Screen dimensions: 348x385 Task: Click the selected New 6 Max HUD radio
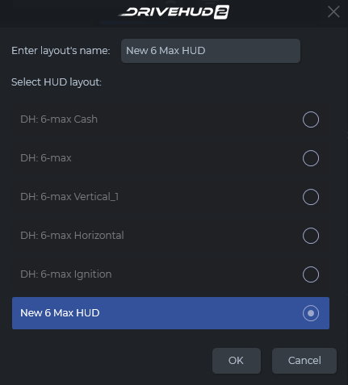(x=311, y=313)
